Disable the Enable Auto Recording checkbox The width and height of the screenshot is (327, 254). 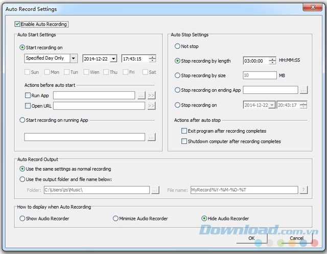pos(18,24)
